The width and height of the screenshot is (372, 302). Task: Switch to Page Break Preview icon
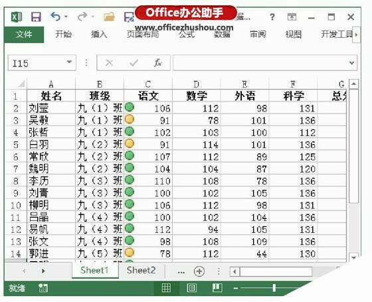[217, 287]
